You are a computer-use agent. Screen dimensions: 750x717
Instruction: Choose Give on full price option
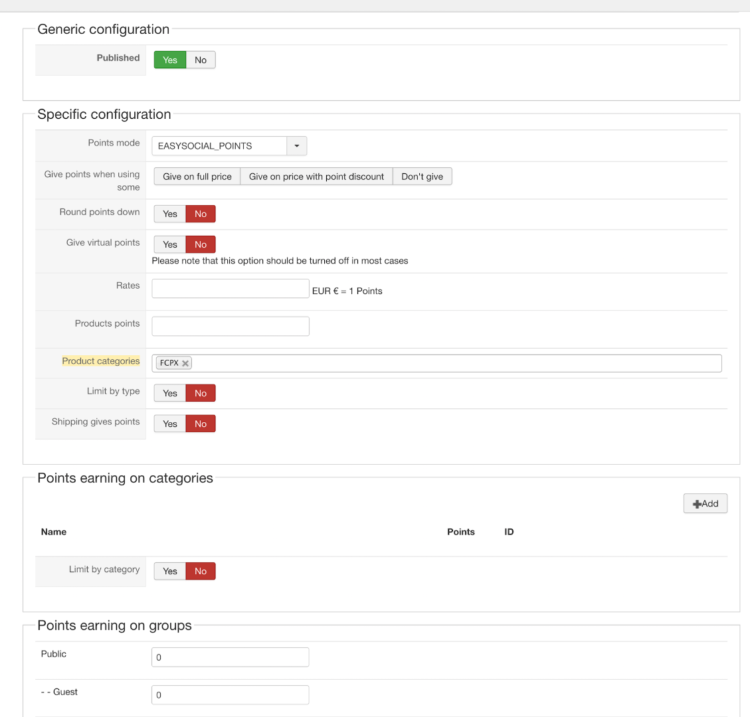pyautogui.click(x=197, y=177)
